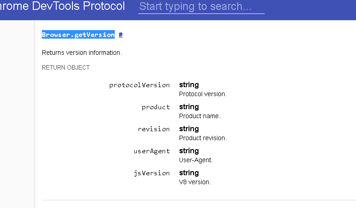Viewport: 356px width, 208px height.
Task: Select the string type next to jsVersion
Action: tap(189, 173)
